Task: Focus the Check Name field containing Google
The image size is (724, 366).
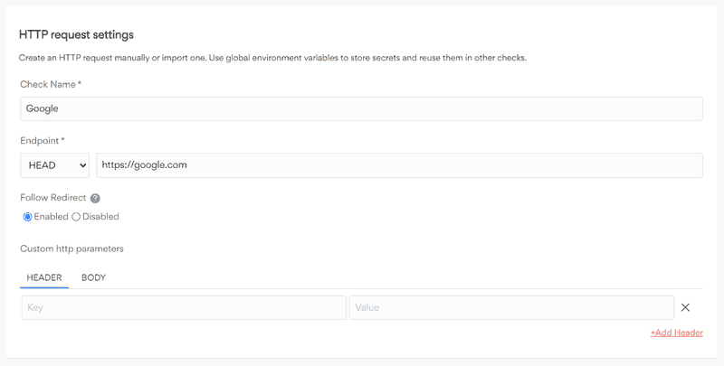Action: click(361, 108)
